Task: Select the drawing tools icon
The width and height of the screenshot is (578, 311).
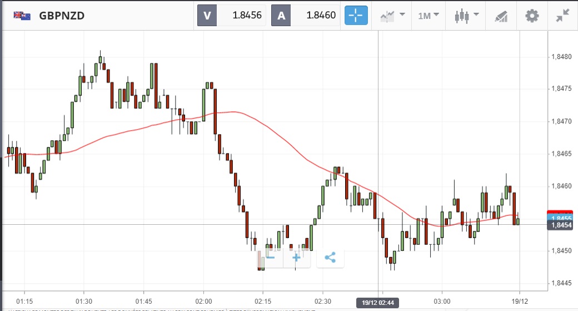Action: pyautogui.click(x=502, y=16)
